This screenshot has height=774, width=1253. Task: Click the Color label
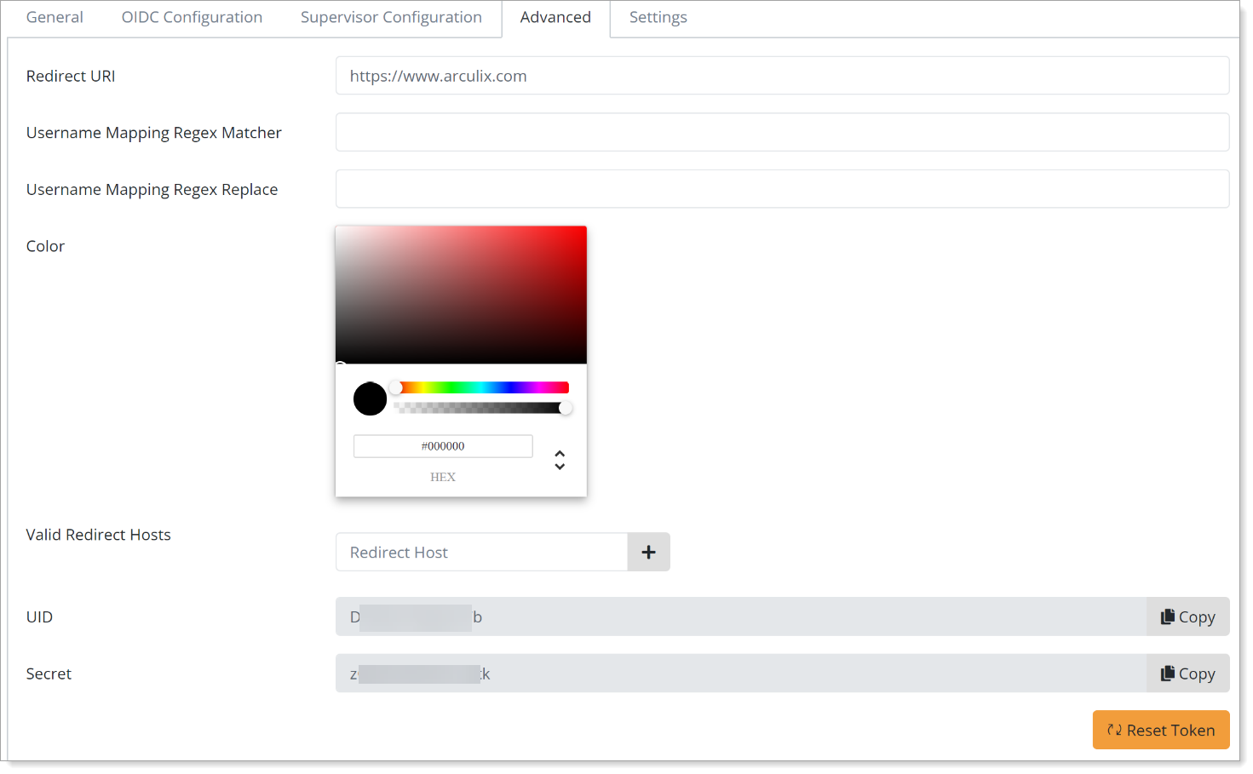45,246
